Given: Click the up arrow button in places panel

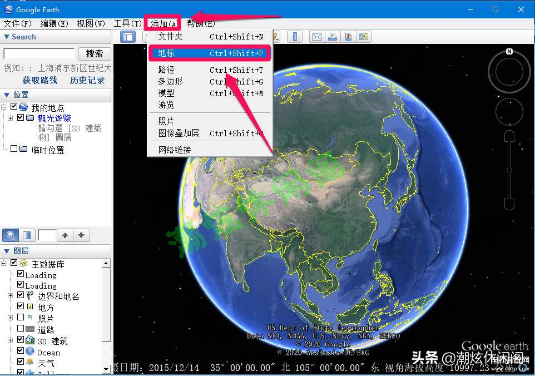Looking at the screenshot, I should click(x=65, y=235).
